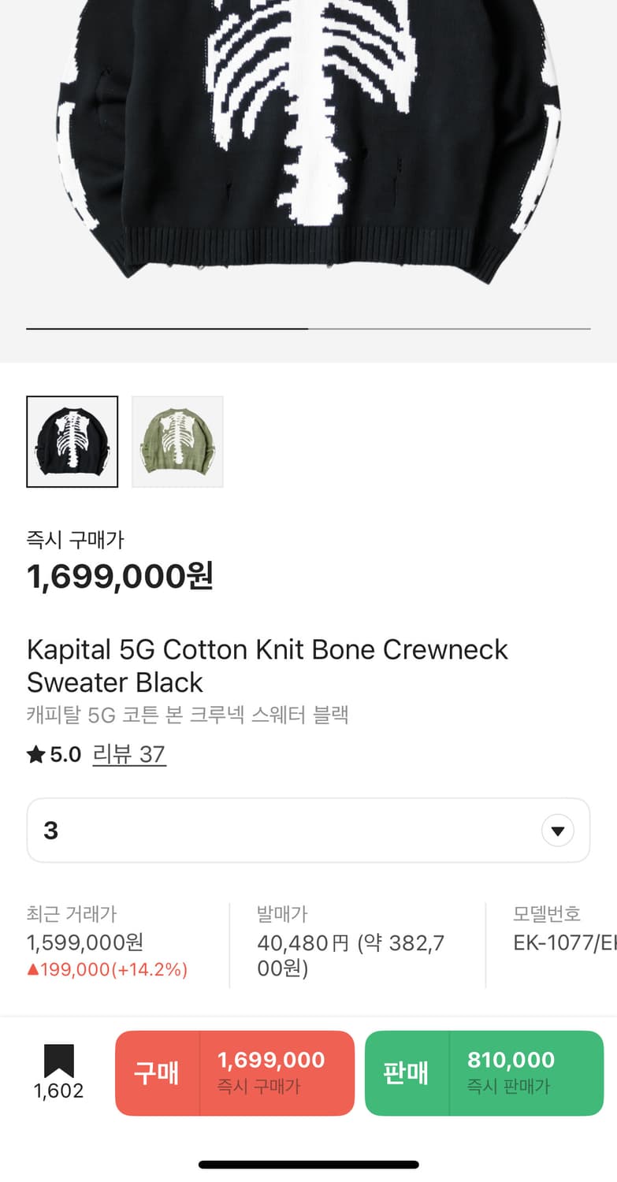Tap the iOS home indicator bar
The height and width of the screenshot is (1182, 617).
tap(308, 1165)
